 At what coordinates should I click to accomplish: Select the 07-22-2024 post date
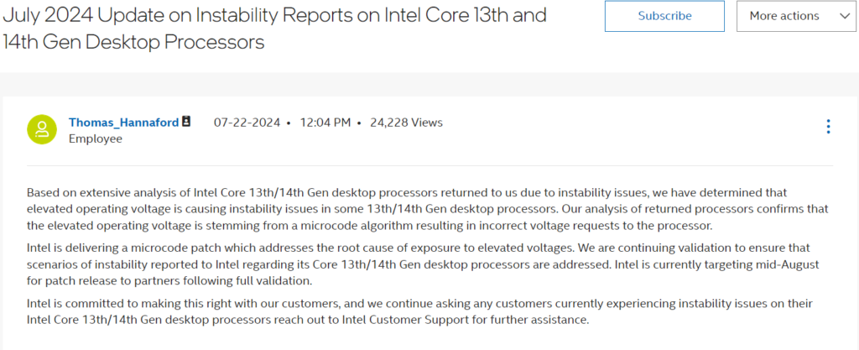[x=247, y=123]
